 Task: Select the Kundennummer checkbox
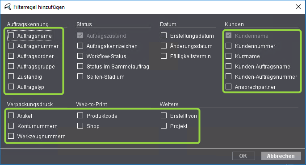[228, 46]
